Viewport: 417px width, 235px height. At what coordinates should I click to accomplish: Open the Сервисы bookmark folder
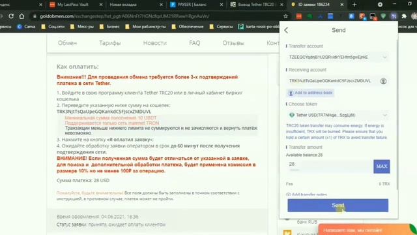[x=221, y=27]
